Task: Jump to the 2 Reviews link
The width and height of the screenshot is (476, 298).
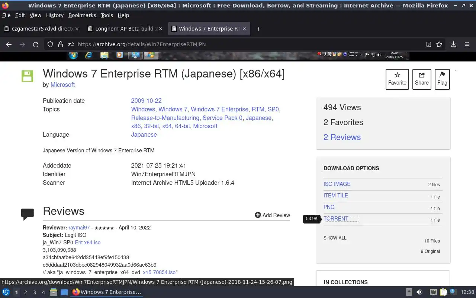Action: pos(342,137)
